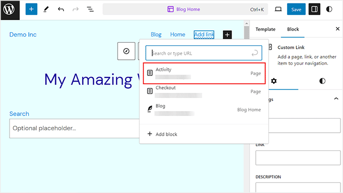Click the Home navigation link
The image size is (343, 193).
[178, 35]
